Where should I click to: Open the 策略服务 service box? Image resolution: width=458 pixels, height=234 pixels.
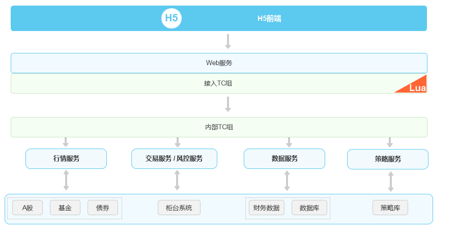(x=387, y=159)
